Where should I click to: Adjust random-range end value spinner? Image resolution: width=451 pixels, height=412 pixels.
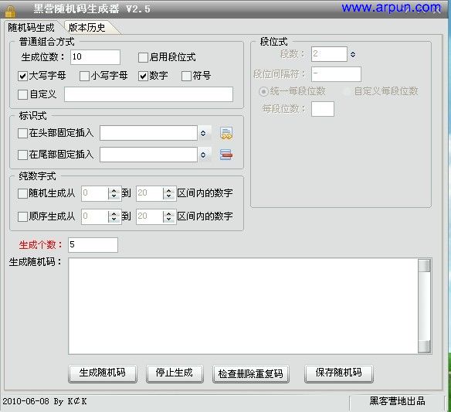click(x=169, y=193)
